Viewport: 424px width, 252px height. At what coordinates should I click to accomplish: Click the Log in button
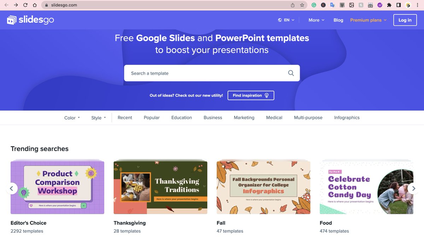pos(405,20)
